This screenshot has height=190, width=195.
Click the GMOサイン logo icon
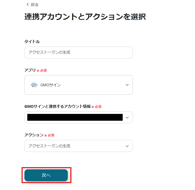click(x=34, y=85)
